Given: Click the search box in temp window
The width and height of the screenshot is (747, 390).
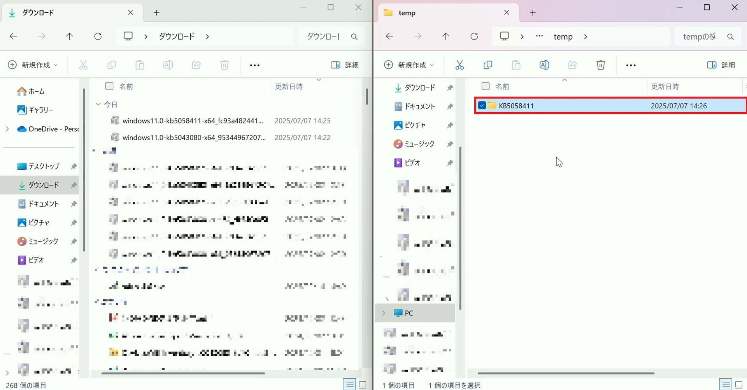Looking at the screenshot, I should tap(700, 37).
